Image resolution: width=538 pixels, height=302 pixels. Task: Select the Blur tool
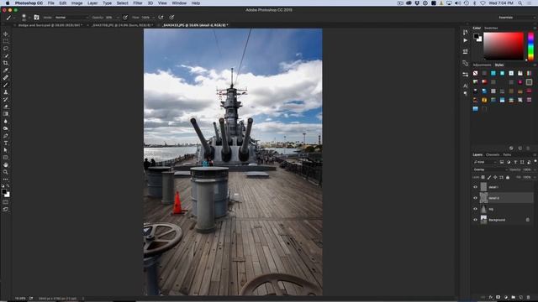6,121
